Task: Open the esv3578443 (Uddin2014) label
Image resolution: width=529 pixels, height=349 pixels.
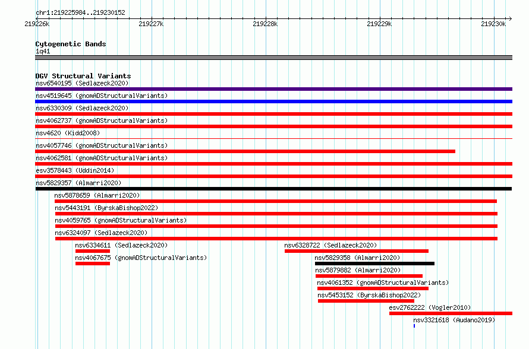Action: (75, 170)
